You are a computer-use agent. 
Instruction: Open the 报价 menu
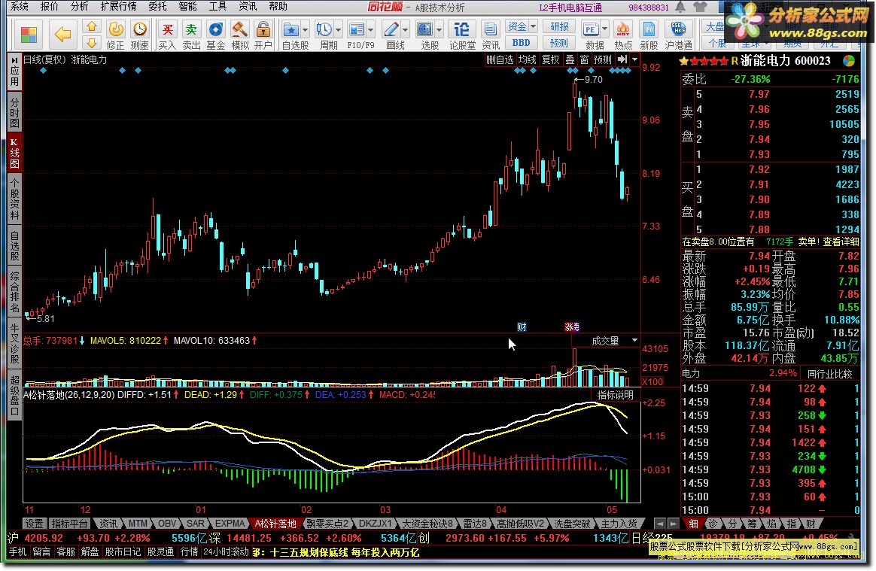49,6
